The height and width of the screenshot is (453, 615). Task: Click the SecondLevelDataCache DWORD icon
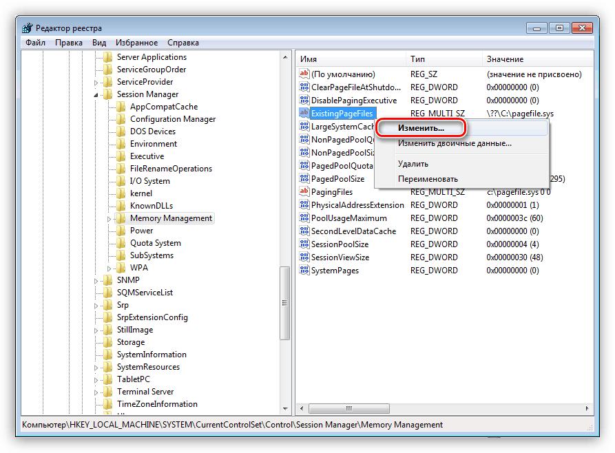pyautogui.click(x=304, y=231)
